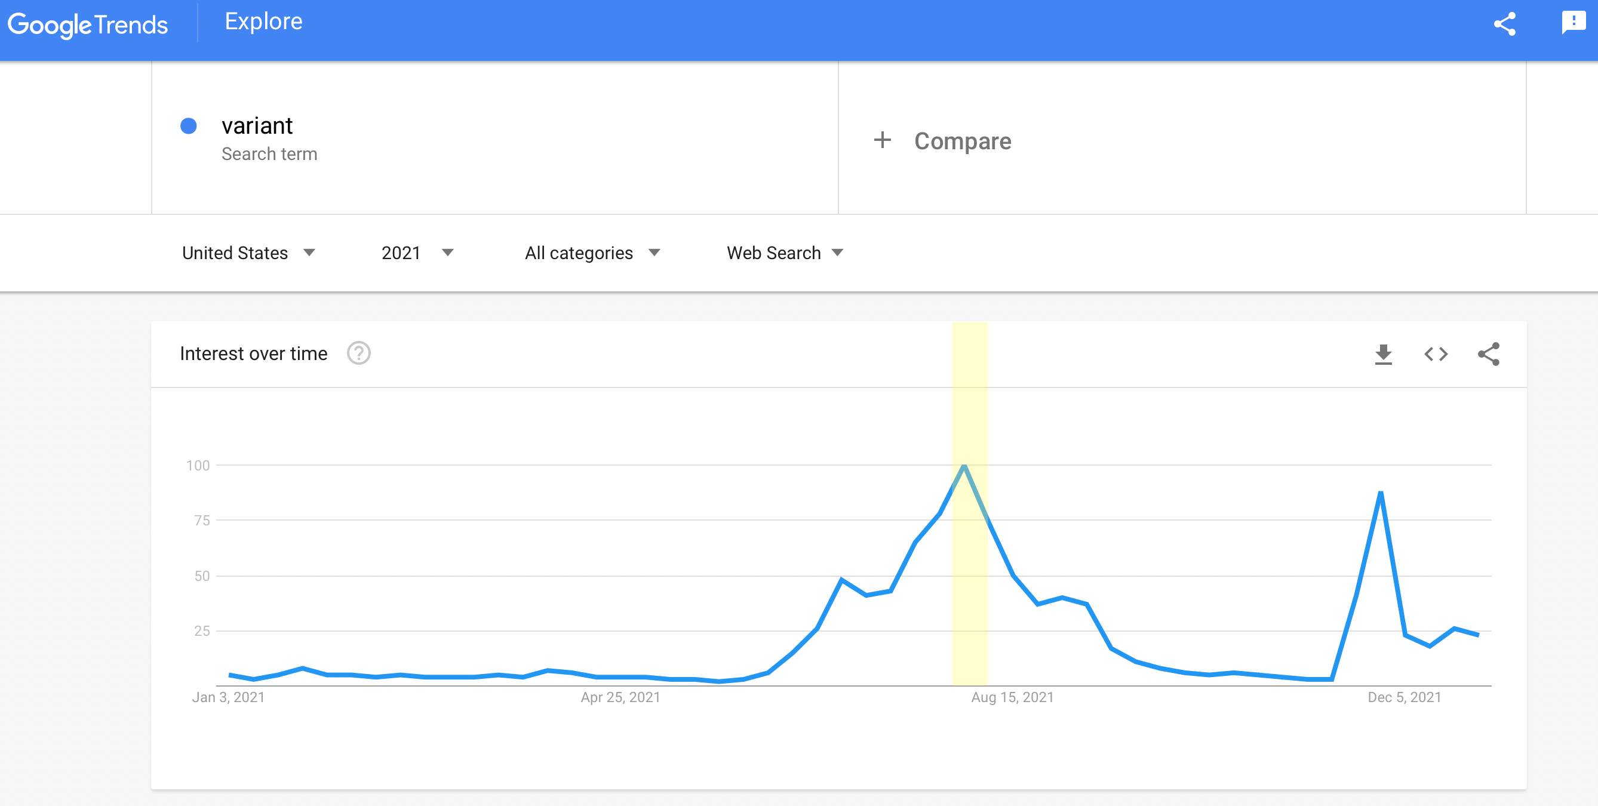This screenshot has width=1598, height=806.
Task: Edit the variant search term field
Action: (x=257, y=127)
